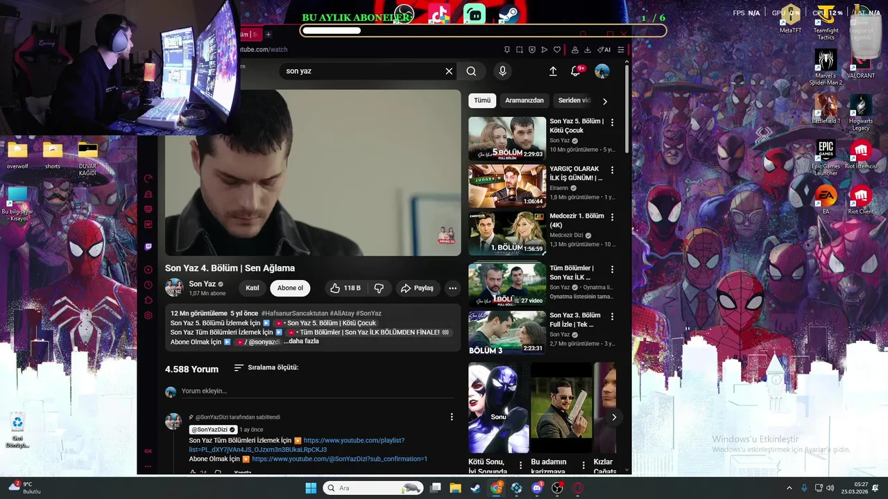The image size is (888, 499).
Task: Open the Settings gear icon in the browser sidebar
Action: 148,315
